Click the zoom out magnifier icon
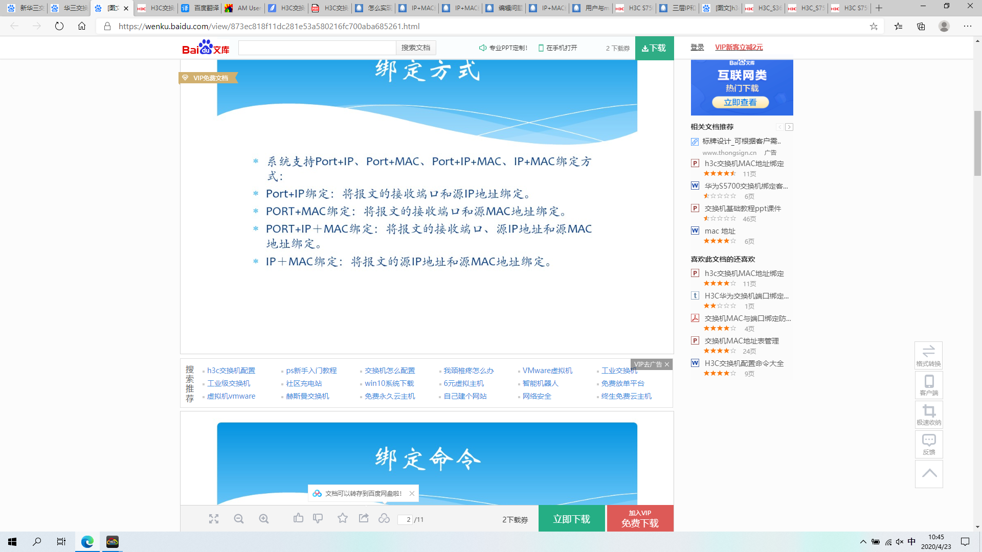This screenshot has height=552, width=982. (x=239, y=519)
